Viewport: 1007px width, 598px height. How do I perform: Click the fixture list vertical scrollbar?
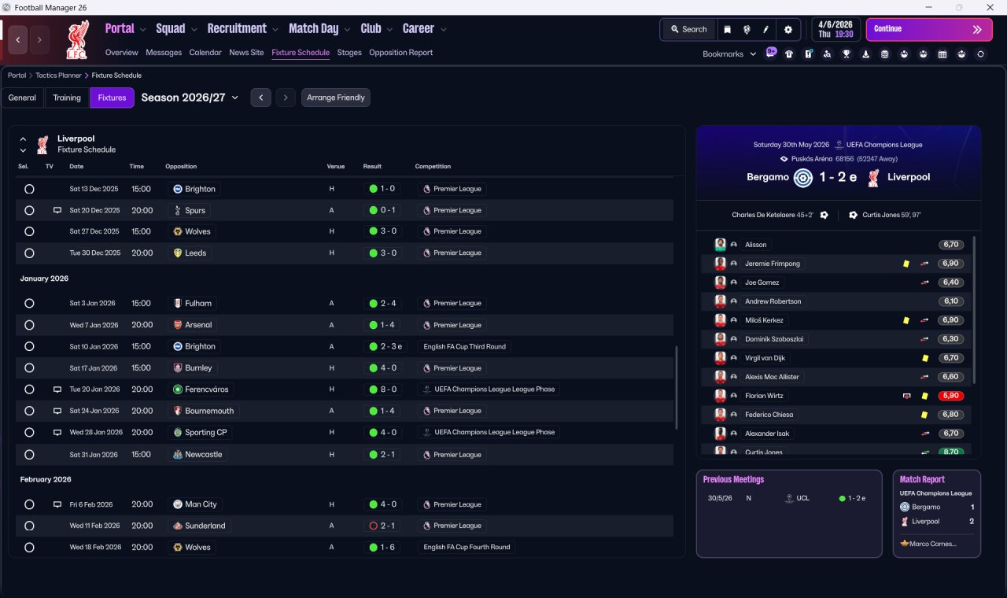676,388
